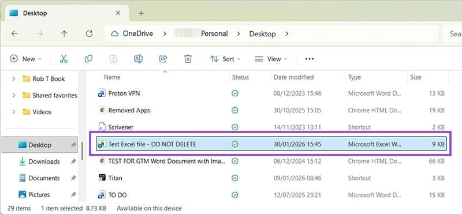
Task: Sort by the Date modified column header
Action: pos(293,77)
